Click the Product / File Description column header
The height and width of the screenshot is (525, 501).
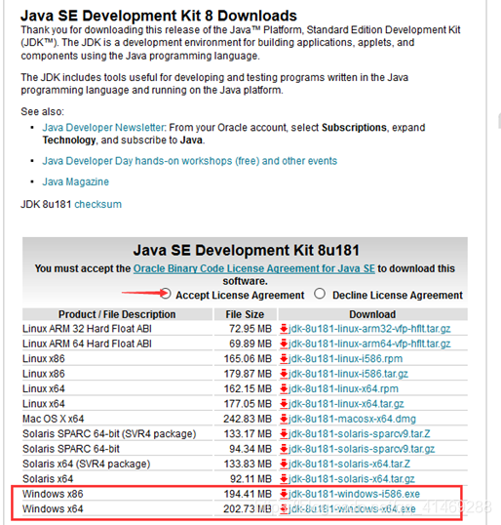pyautogui.click(x=117, y=314)
